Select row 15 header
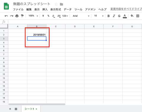This screenshot has height=112, width=142. 4,86
